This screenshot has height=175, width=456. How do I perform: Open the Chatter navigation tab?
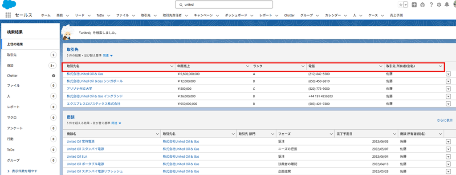point(289,16)
